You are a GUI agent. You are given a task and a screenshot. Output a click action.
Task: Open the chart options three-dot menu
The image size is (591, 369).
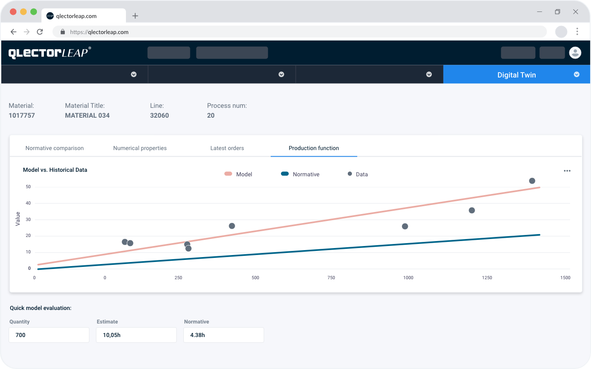(567, 171)
